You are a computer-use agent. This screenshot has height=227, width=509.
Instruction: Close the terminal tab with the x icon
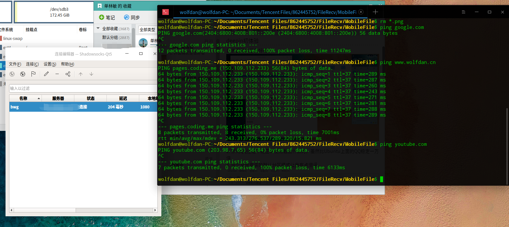[361, 12]
